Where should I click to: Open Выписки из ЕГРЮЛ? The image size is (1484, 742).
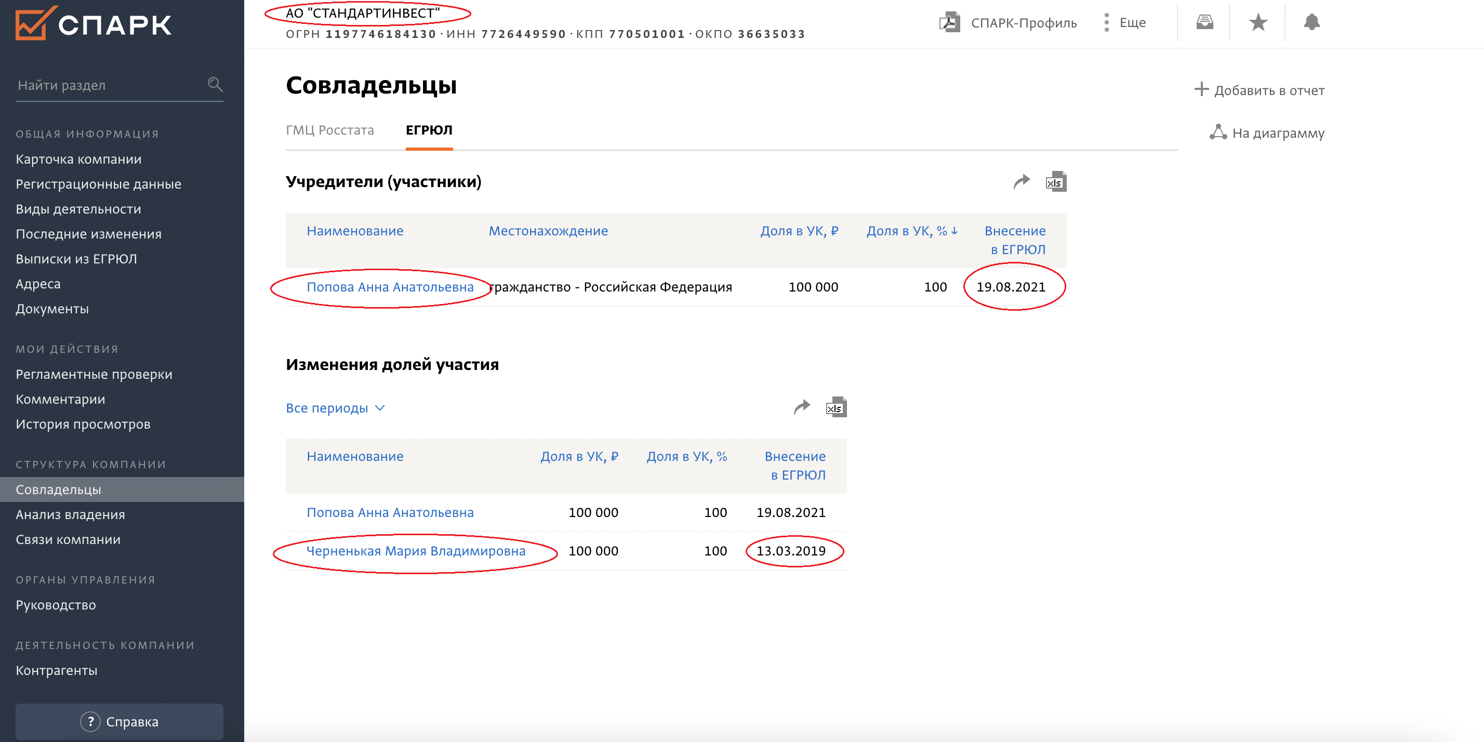click(x=76, y=259)
